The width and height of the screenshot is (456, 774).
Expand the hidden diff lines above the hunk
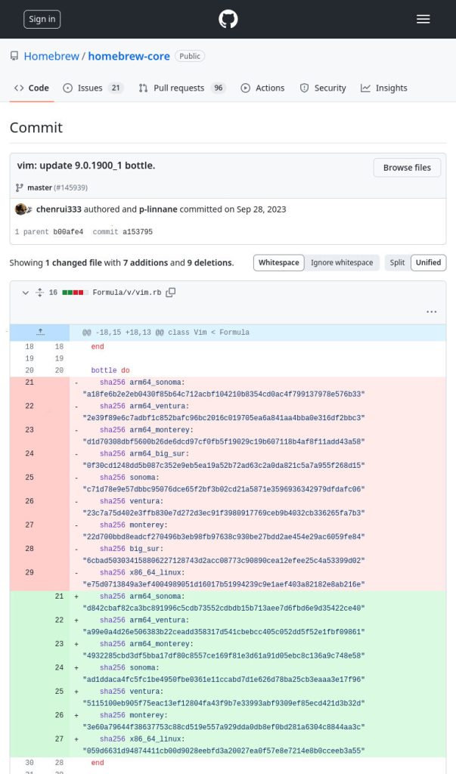pos(41,332)
